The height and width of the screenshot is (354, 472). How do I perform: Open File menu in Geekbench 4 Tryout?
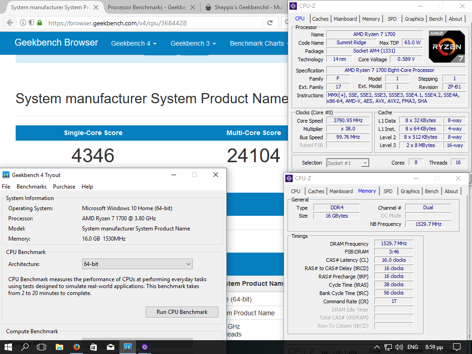click(x=6, y=187)
